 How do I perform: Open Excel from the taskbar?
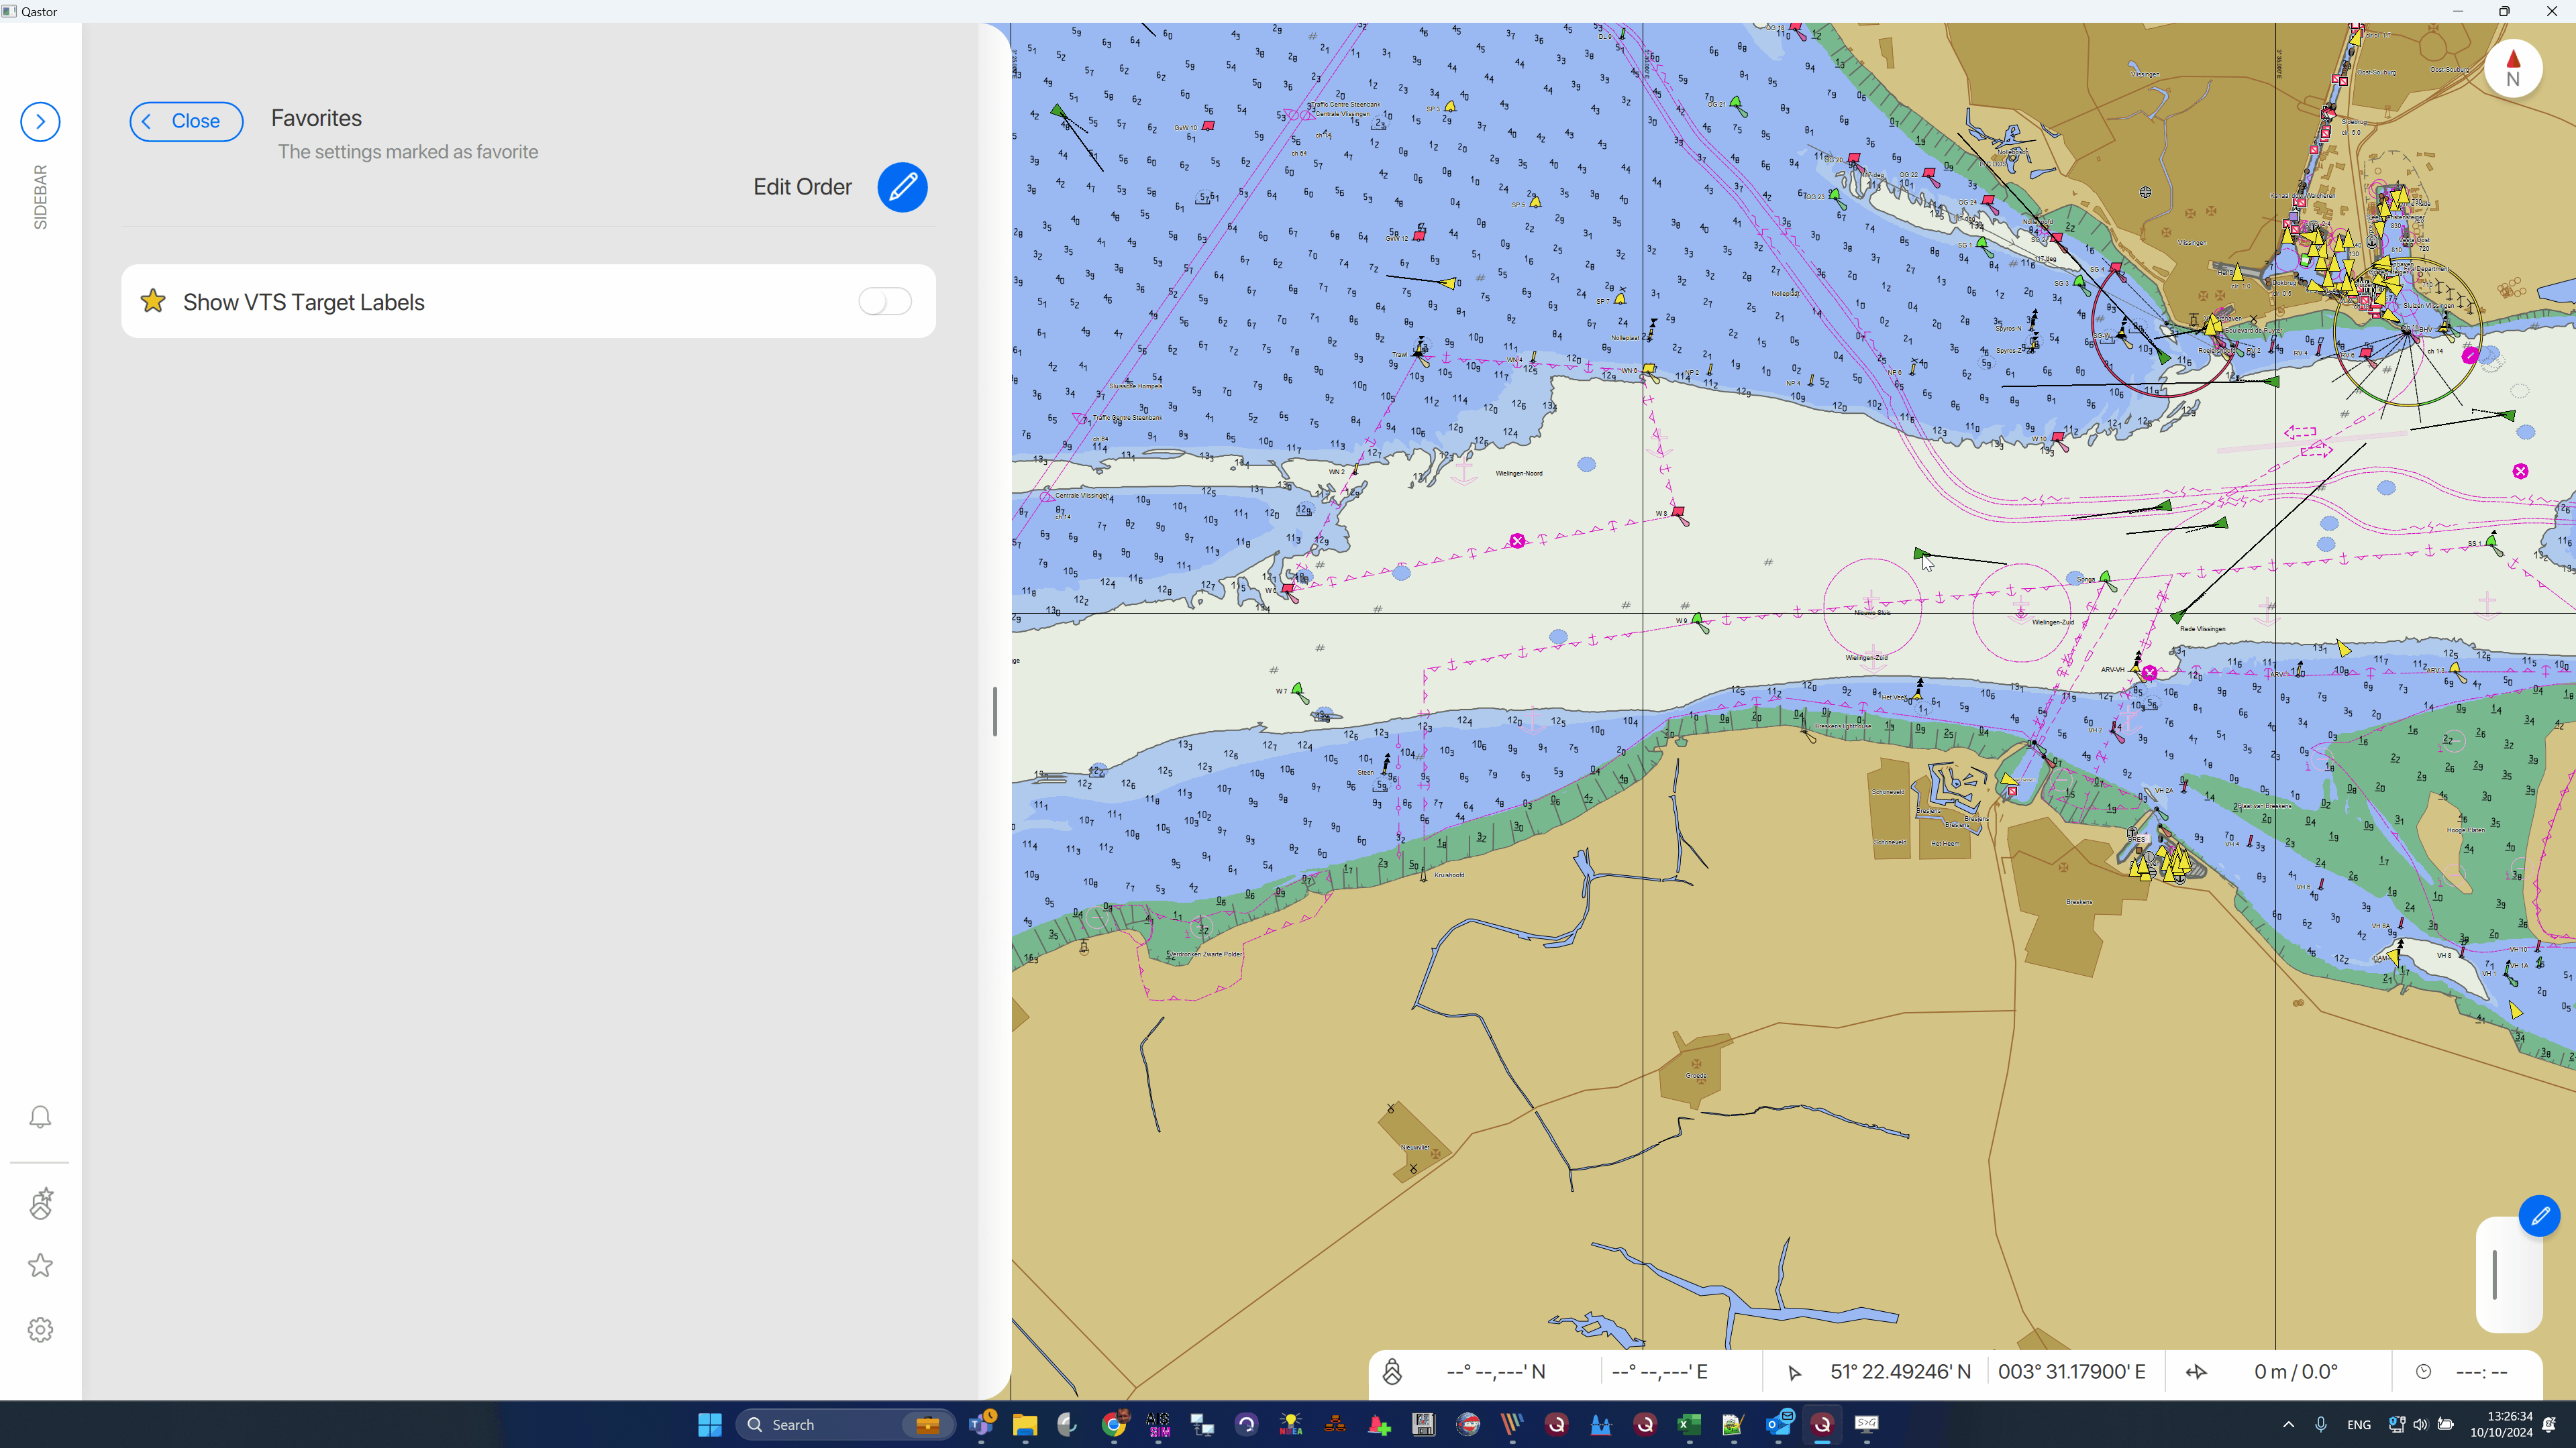point(1689,1425)
